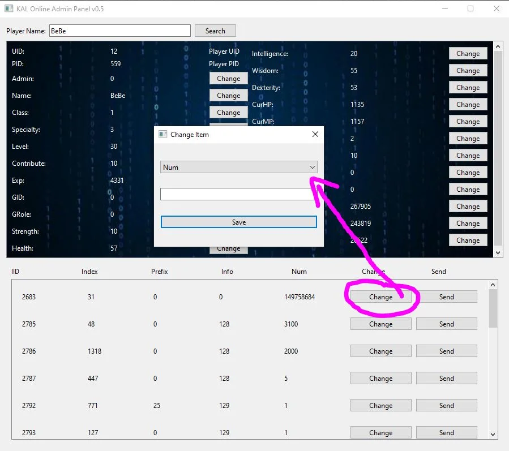Click Change button for item 2785

click(x=381, y=324)
